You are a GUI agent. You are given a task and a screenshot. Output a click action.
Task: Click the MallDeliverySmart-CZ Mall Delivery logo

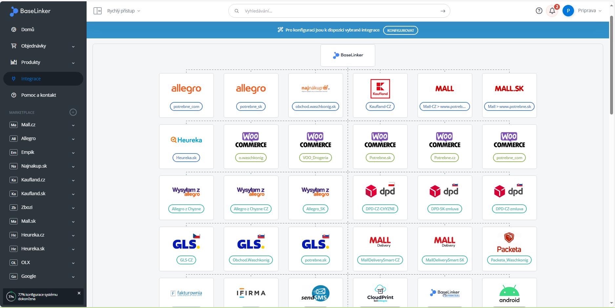coord(380,242)
